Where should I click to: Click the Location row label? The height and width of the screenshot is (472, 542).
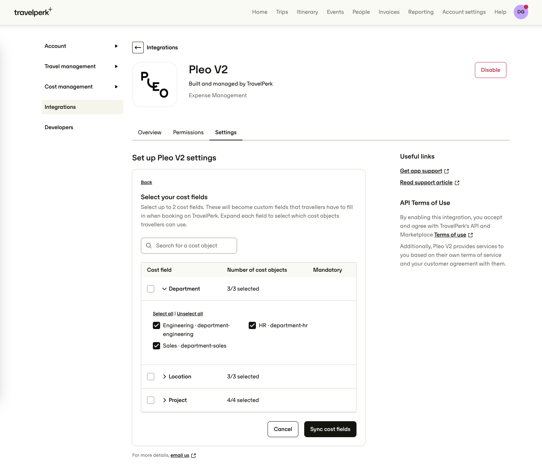pyautogui.click(x=180, y=377)
